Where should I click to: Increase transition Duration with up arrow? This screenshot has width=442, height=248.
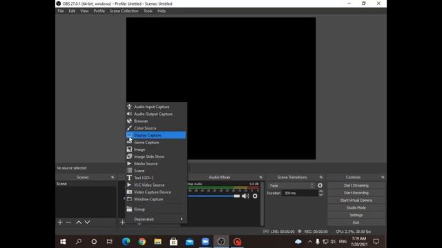click(x=320, y=192)
